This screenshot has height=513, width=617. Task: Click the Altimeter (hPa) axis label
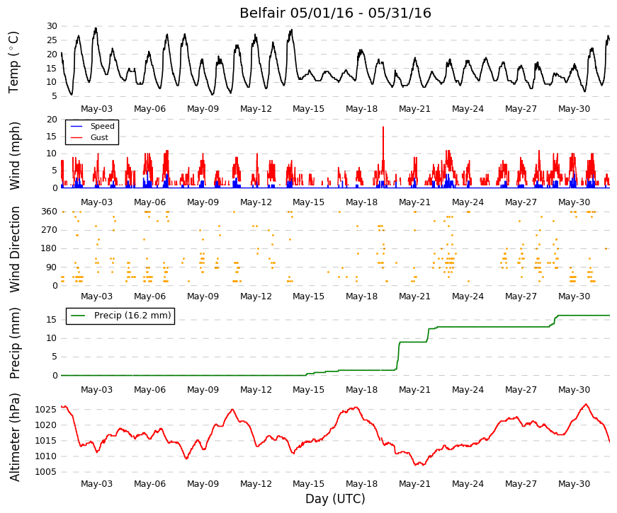point(14,437)
